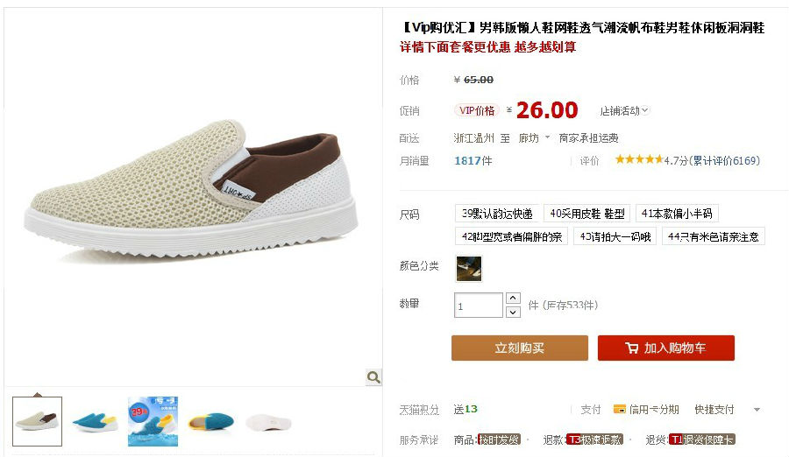Click the 加入购物车 add to cart button

(x=666, y=348)
